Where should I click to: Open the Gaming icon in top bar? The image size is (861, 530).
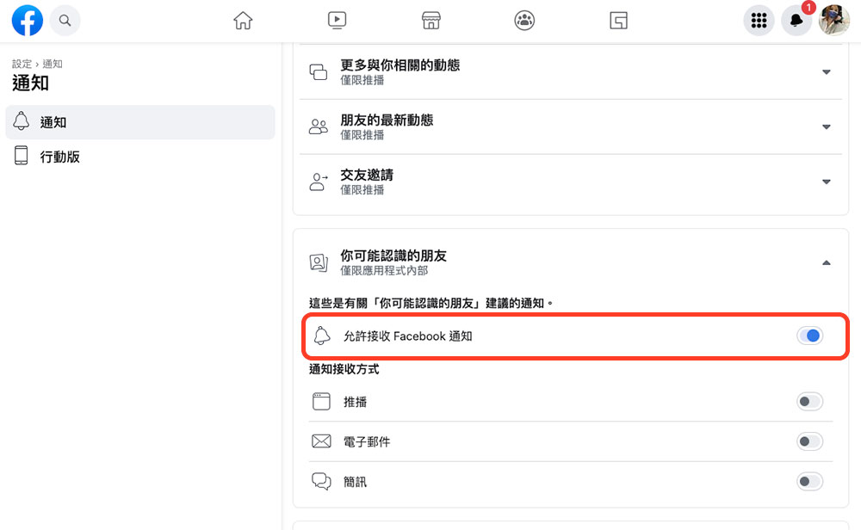coord(618,21)
